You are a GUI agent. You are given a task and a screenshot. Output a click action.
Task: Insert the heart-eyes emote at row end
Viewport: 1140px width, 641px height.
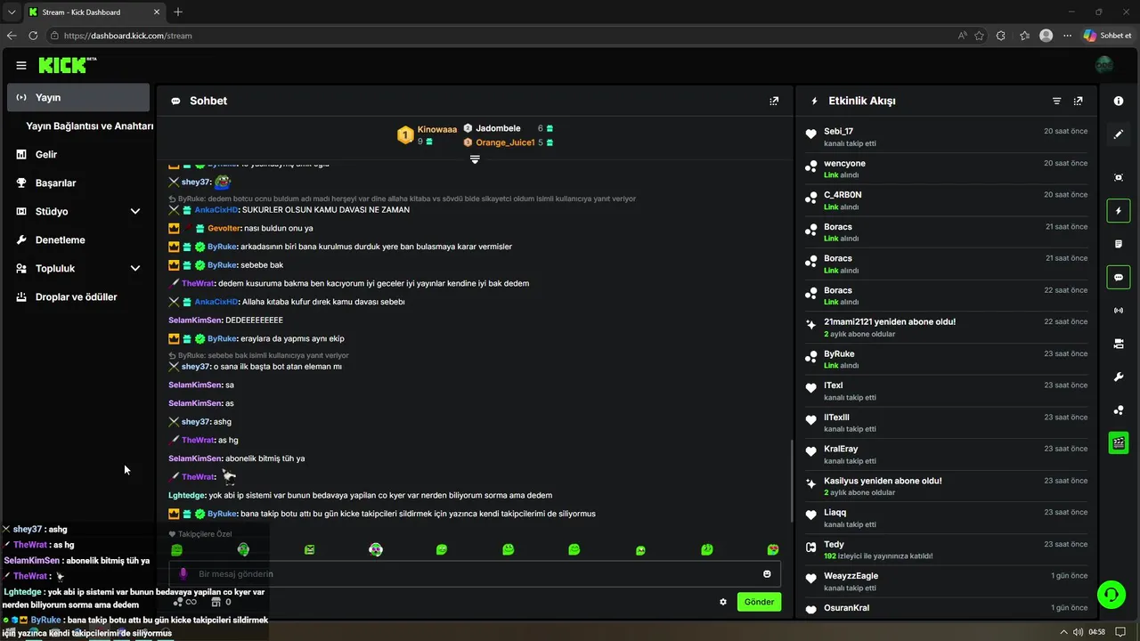point(773,550)
